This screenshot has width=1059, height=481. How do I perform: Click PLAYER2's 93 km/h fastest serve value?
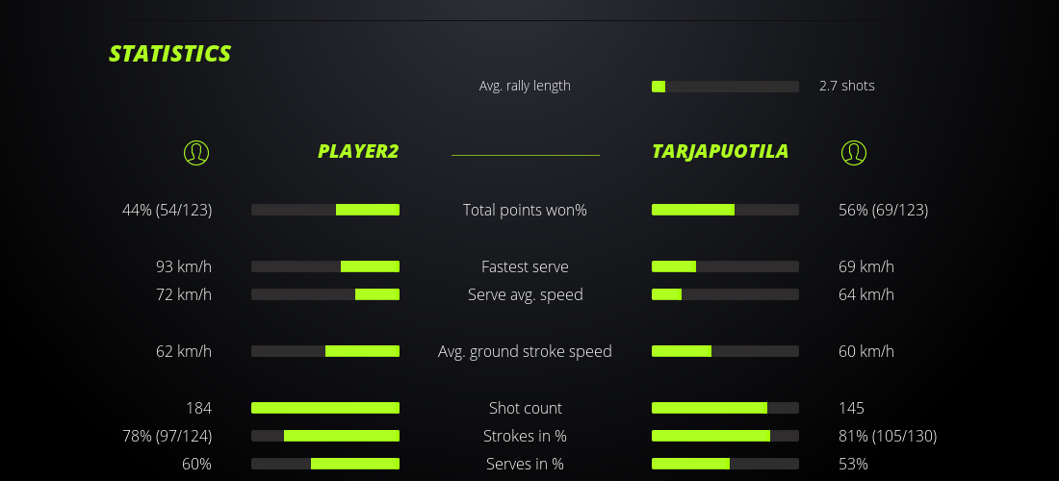point(184,266)
